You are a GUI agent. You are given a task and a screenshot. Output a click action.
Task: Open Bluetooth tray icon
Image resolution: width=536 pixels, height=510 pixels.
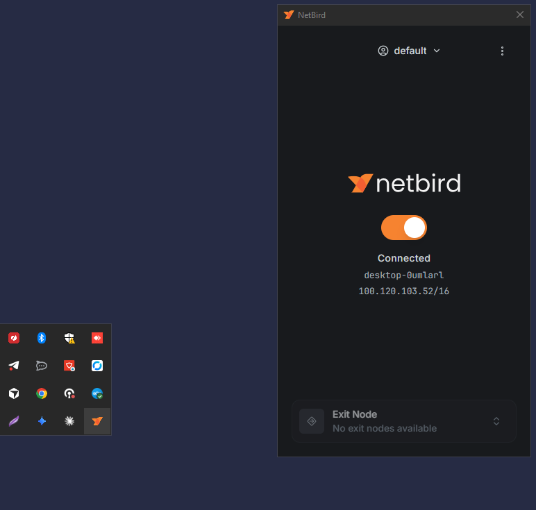coord(42,338)
